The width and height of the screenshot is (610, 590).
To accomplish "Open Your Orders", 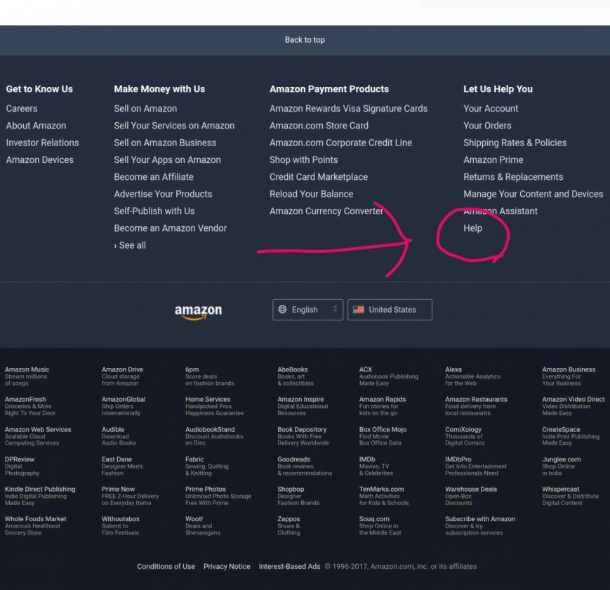I will pyautogui.click(x=487, y=126).
